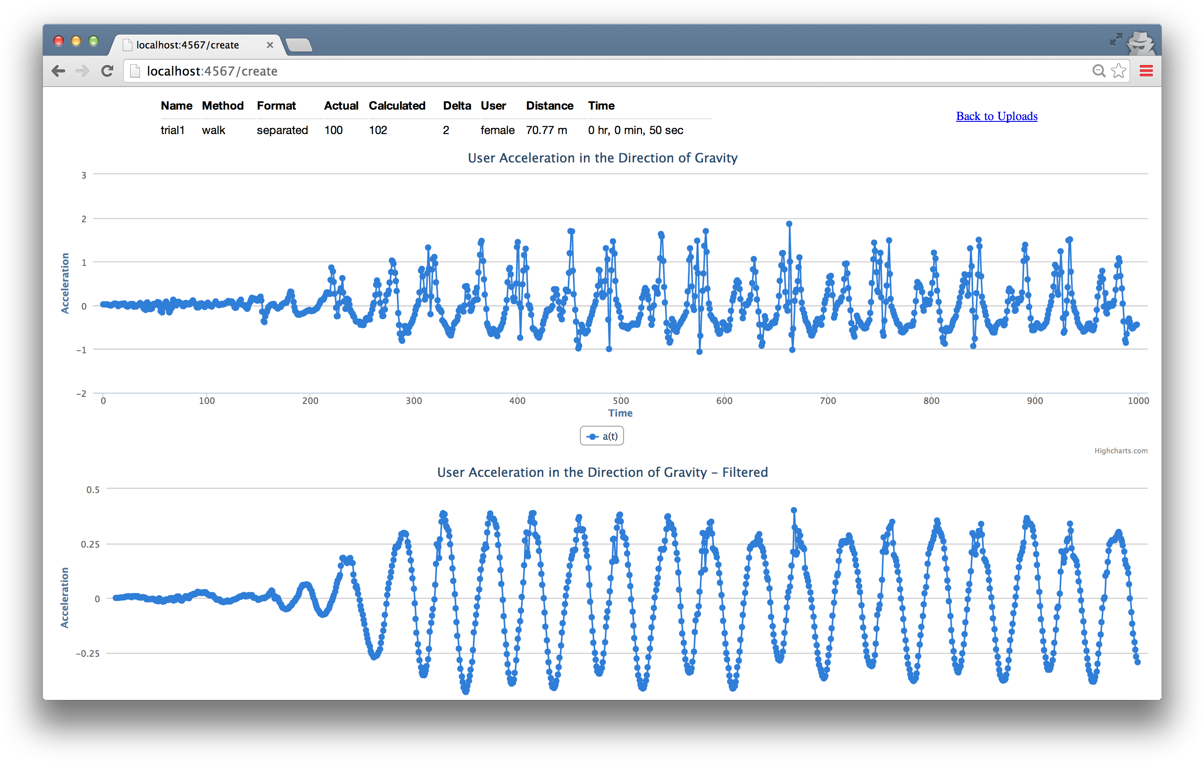Reload the current page

[107, 71]
